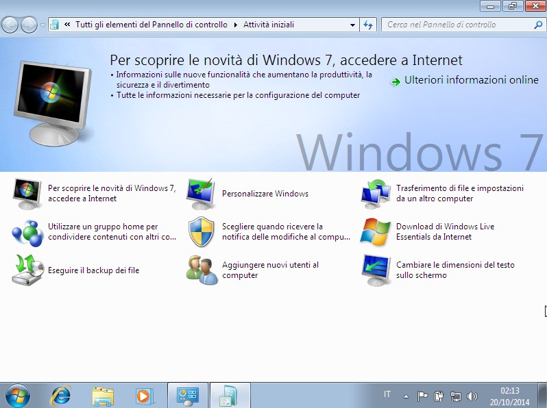Open the network tray icon
Viewport: 547px width, 408px height.
click(455, 396)
